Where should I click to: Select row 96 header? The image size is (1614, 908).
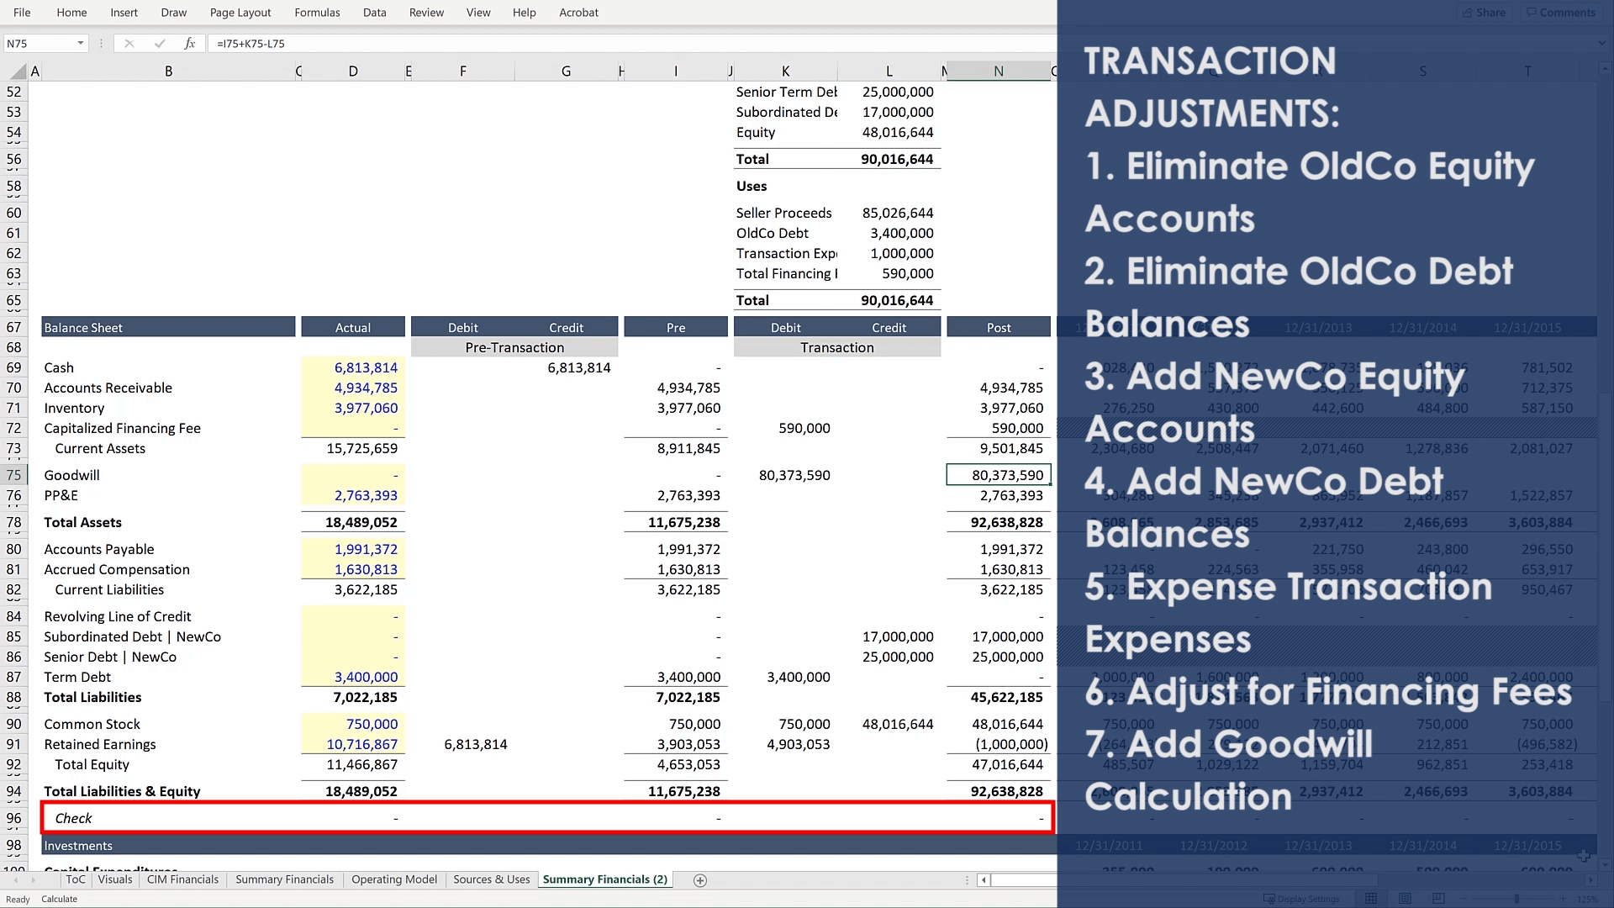pos(14,819)
